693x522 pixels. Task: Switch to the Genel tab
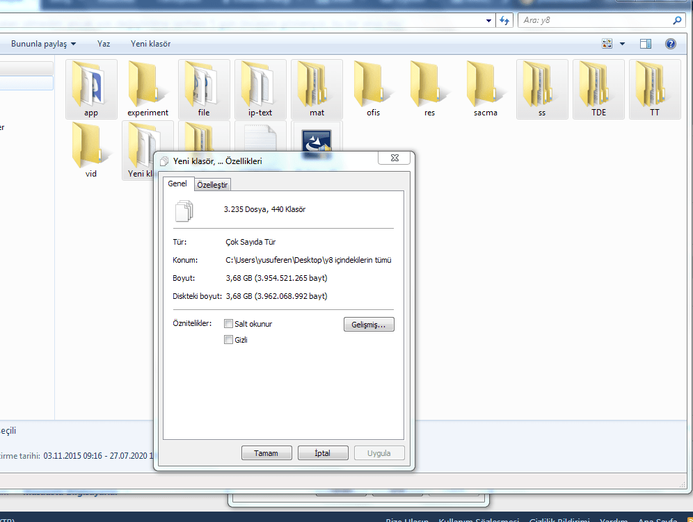tap(177, 183)
